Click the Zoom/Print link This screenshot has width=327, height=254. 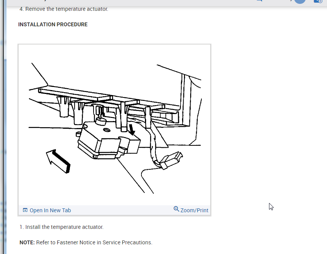tap(191, 210)
